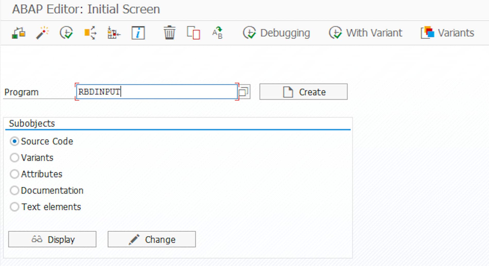Select the Variants subobject radio button
Screen dimensions: 489x266
click(14, 158)
